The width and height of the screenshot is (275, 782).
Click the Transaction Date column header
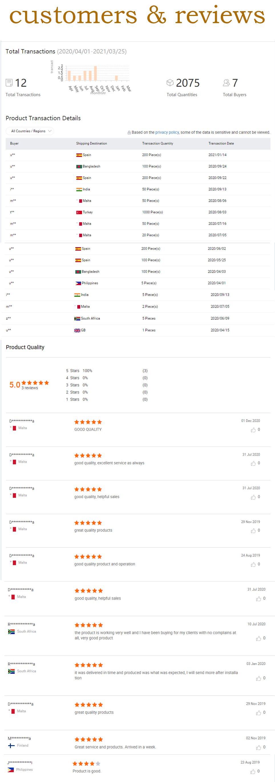(221, 144)
